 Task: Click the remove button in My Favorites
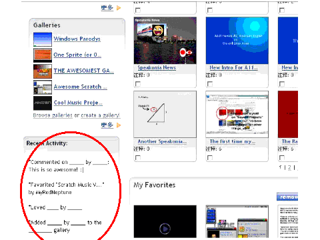point(287,197)
